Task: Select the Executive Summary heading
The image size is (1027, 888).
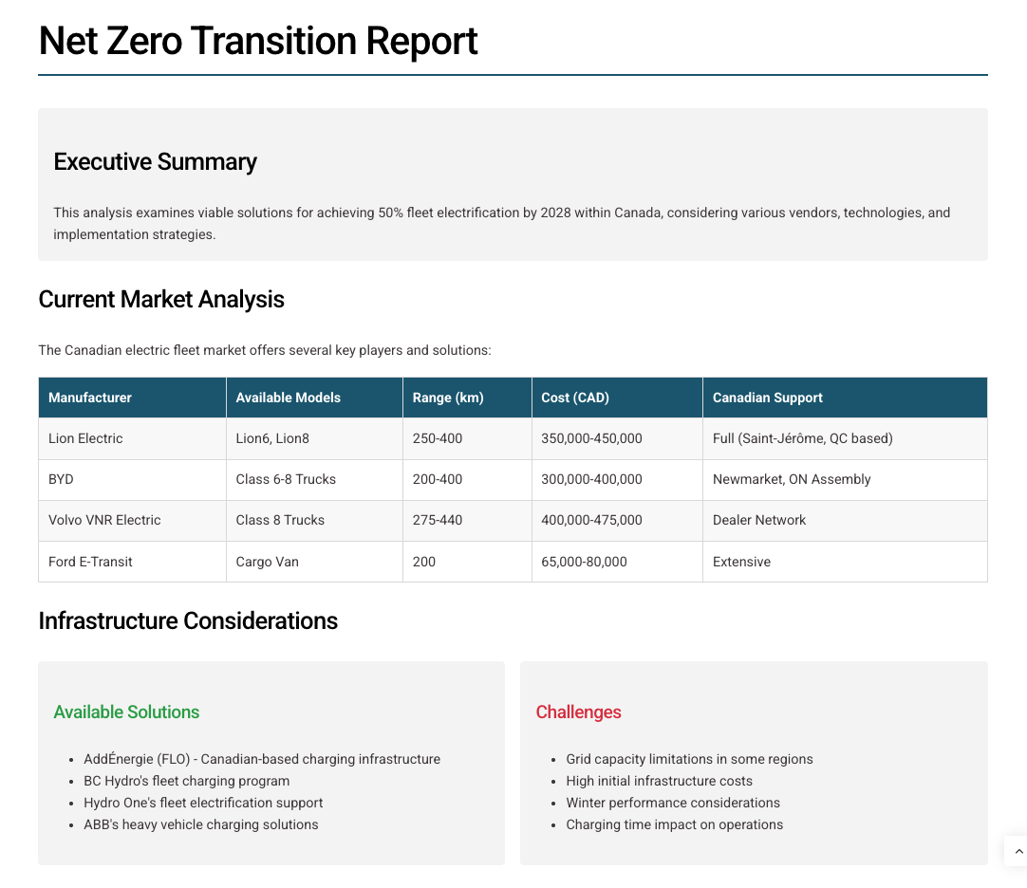Action: (x=156, y=161)
